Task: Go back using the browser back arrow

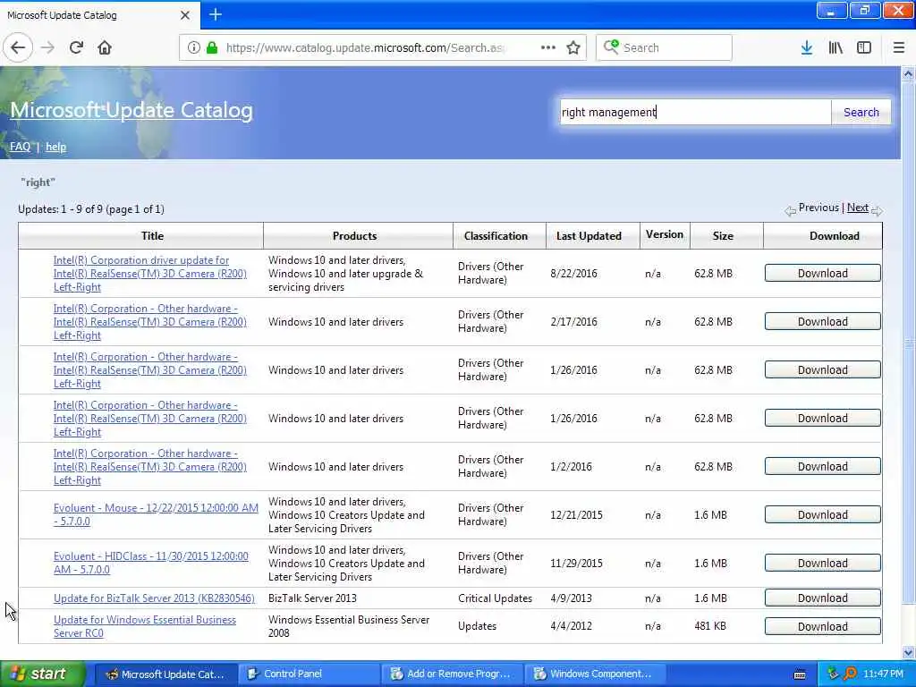Action: click(x=18, y=48)
